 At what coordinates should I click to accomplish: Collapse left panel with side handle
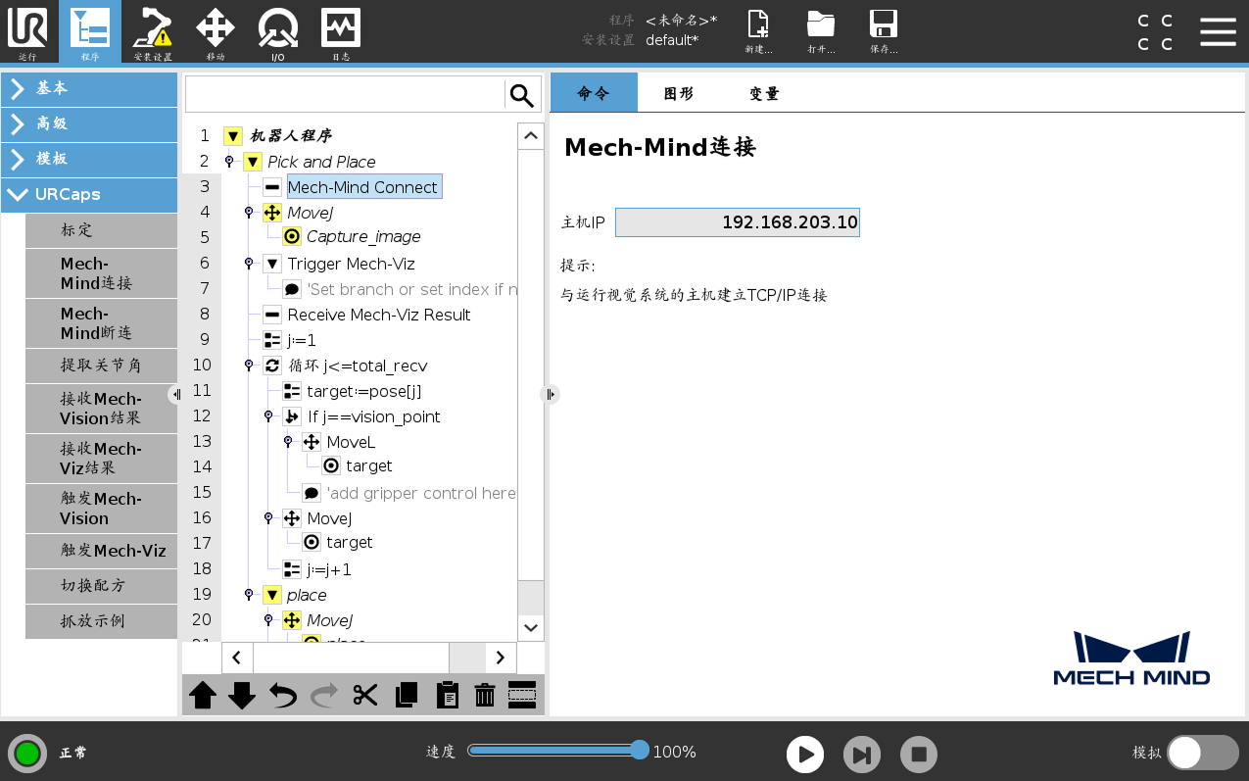[175, 394]
